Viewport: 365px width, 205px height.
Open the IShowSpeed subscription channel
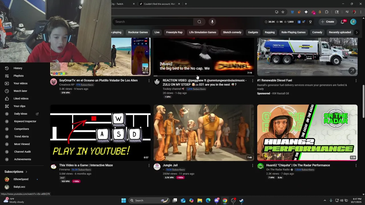click(21, 179)
